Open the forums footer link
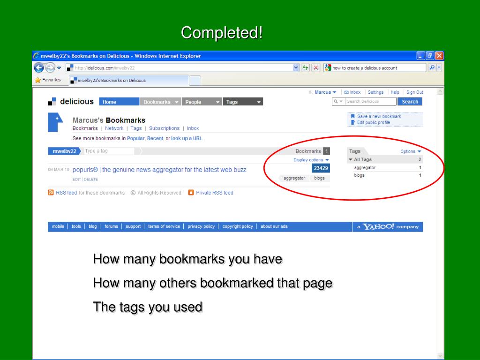 point(111,226)
